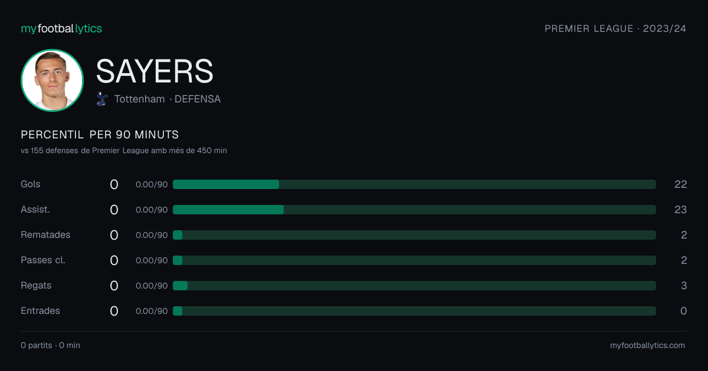Click the 0 partits · 0 min footer text
The width and height of the screenshot is (708, 371).
pos(50,345)
